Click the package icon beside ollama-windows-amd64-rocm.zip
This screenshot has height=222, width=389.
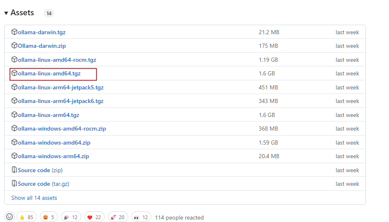coord(14,128)
